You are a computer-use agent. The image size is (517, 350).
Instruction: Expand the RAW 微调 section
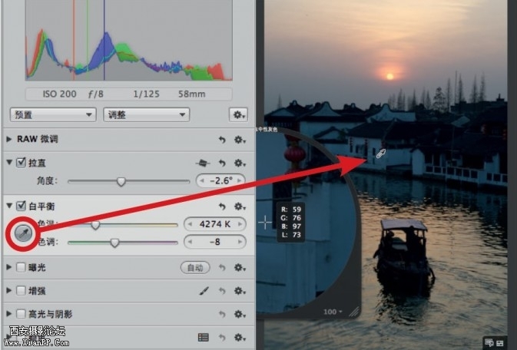click(x=9, y=140)
